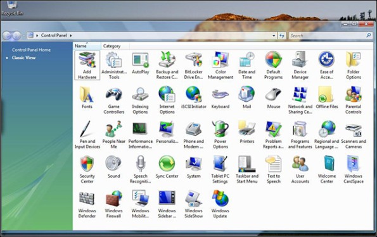Open User Accounts icon

pyautogui.click(x=300, y=169)
